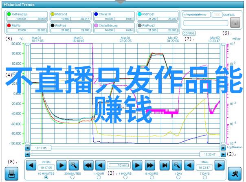Click the save data file disk icon
Screen dimensions: 246x182
tap(235, 22)
